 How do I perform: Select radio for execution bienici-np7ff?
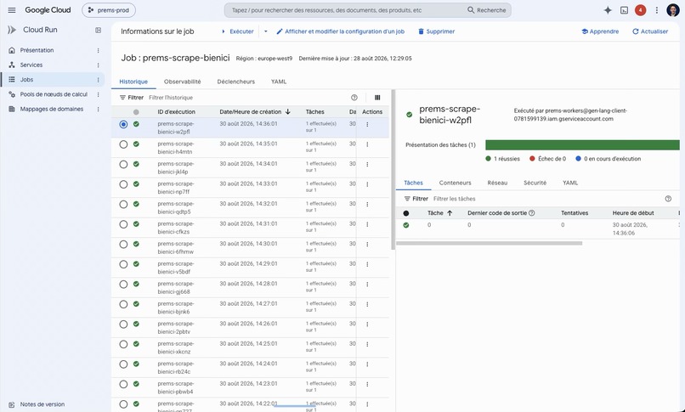coord(123,184)
